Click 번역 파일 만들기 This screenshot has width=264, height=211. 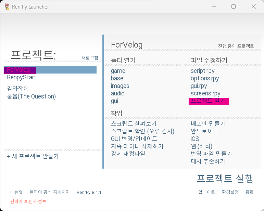211,154
